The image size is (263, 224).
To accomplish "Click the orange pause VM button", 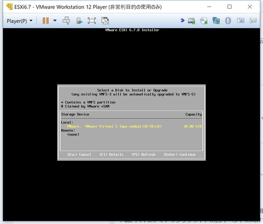I will 46,21.
